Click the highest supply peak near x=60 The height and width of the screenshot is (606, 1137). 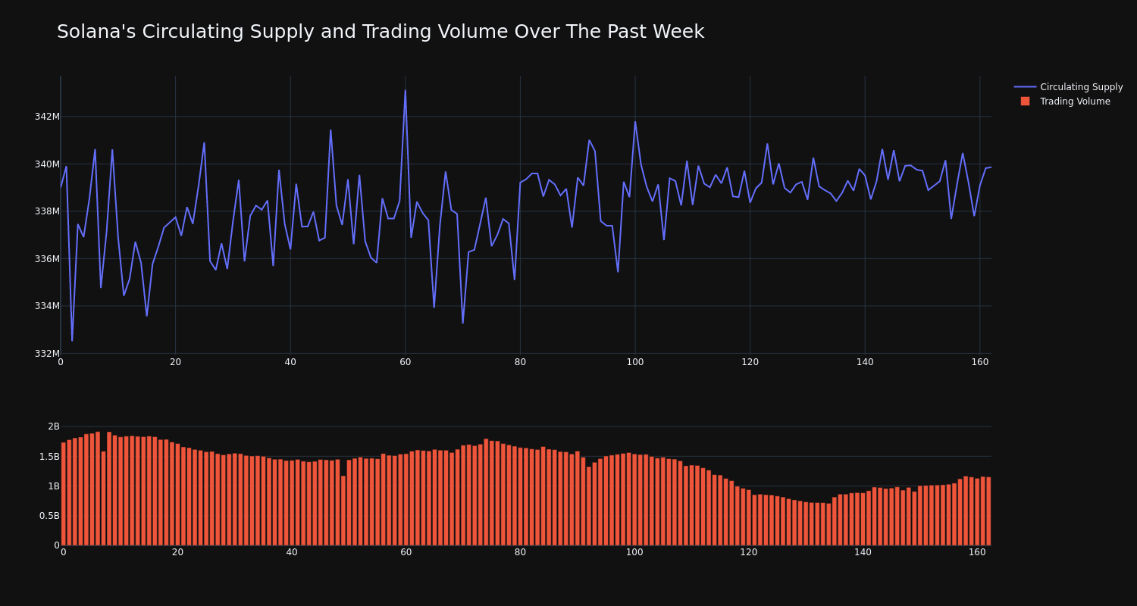click(406, 91)
